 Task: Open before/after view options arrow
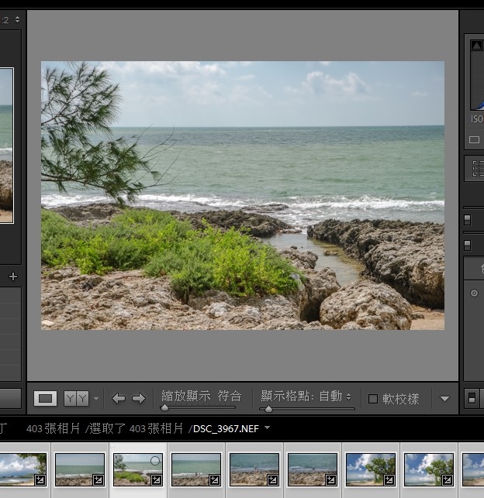click(x=96, y=398)
